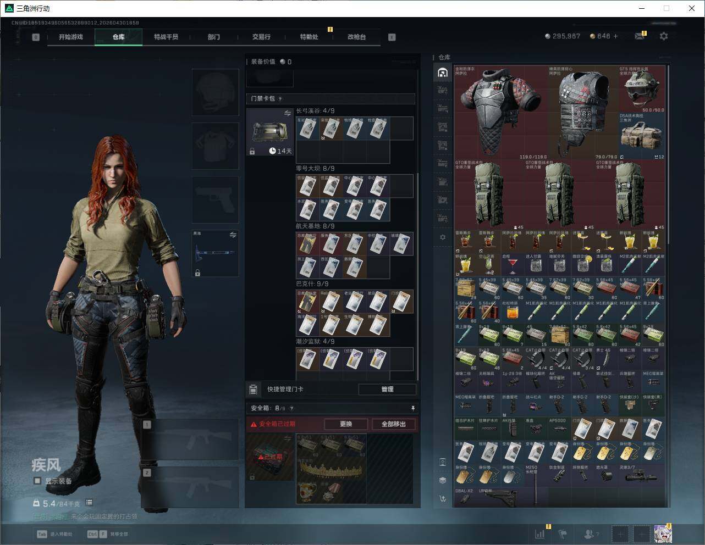Screen dimensions: 705x545
Task: Select the empty body armor slot
Action: click(216, 146)
